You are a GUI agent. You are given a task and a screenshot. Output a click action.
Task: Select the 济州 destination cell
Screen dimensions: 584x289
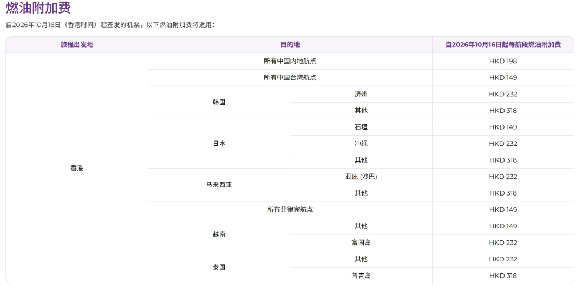pos(361,94)
